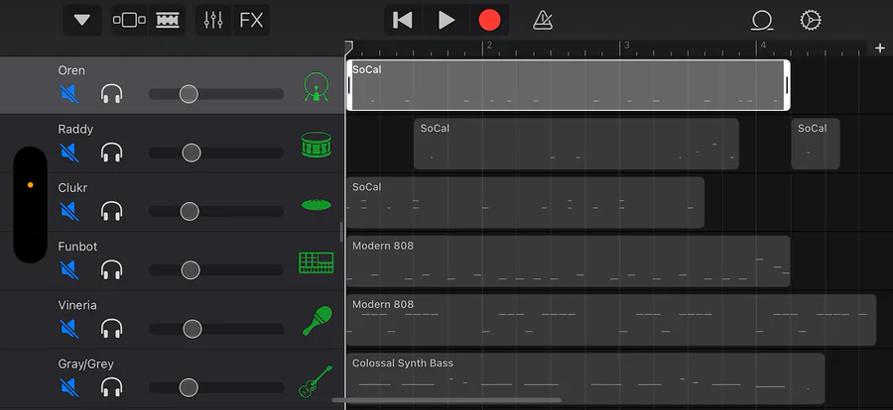This screenshot has width=893, height=410.
Task: Select the Gray/Grey bass guitar instrument icon
Action: (316, 381)
